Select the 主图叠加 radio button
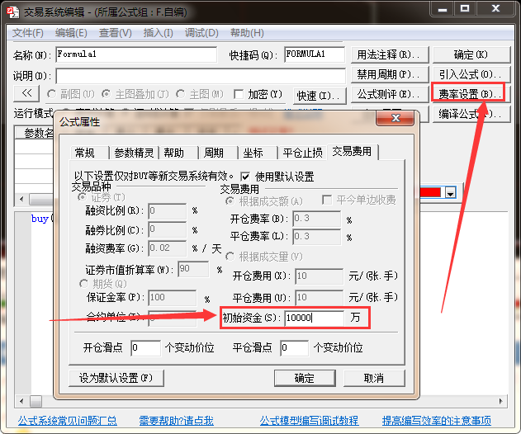 [107, 94]
